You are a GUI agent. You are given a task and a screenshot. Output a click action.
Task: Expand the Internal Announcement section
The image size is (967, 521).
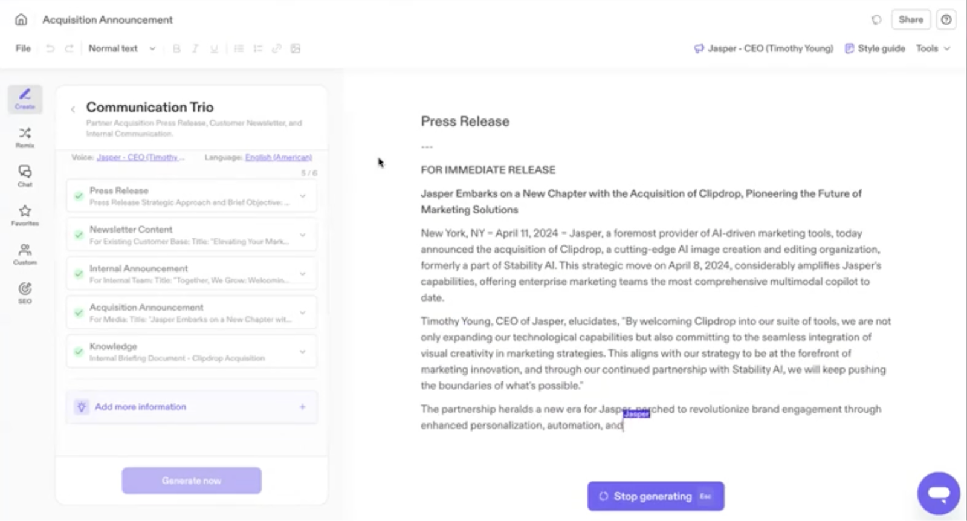[x=302, y=274]
